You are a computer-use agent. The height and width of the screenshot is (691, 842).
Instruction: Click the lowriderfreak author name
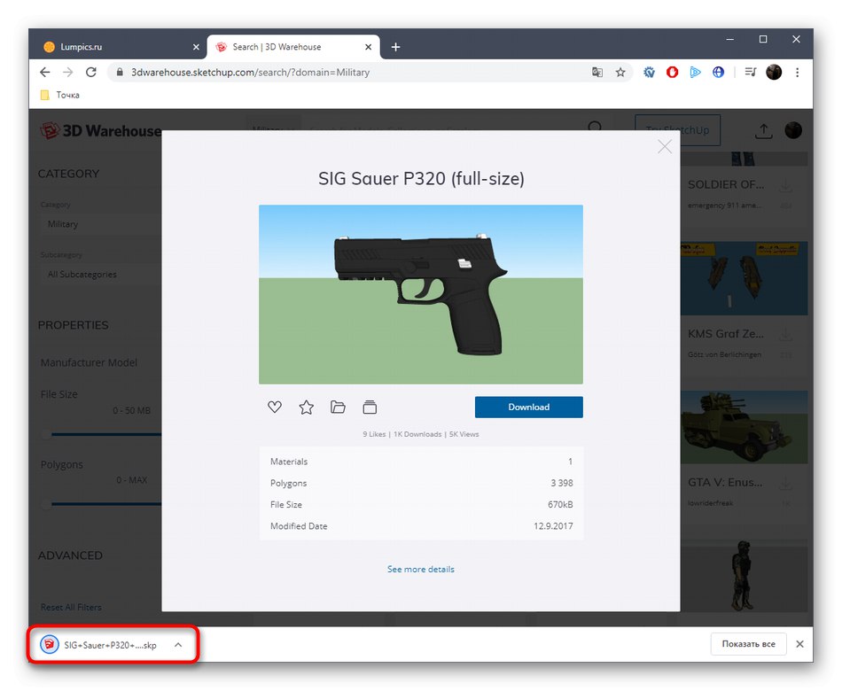pos(711,503)
